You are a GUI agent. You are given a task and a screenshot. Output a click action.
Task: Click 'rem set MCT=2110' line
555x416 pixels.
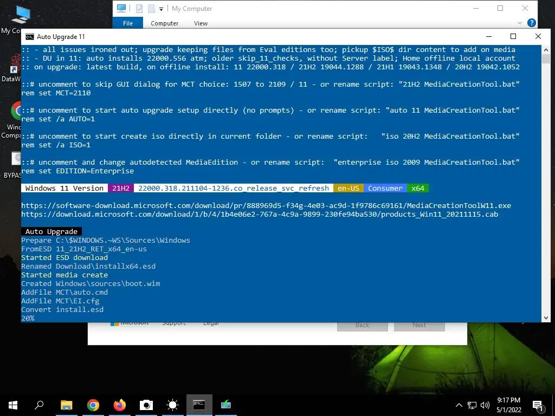coord(56,93)
